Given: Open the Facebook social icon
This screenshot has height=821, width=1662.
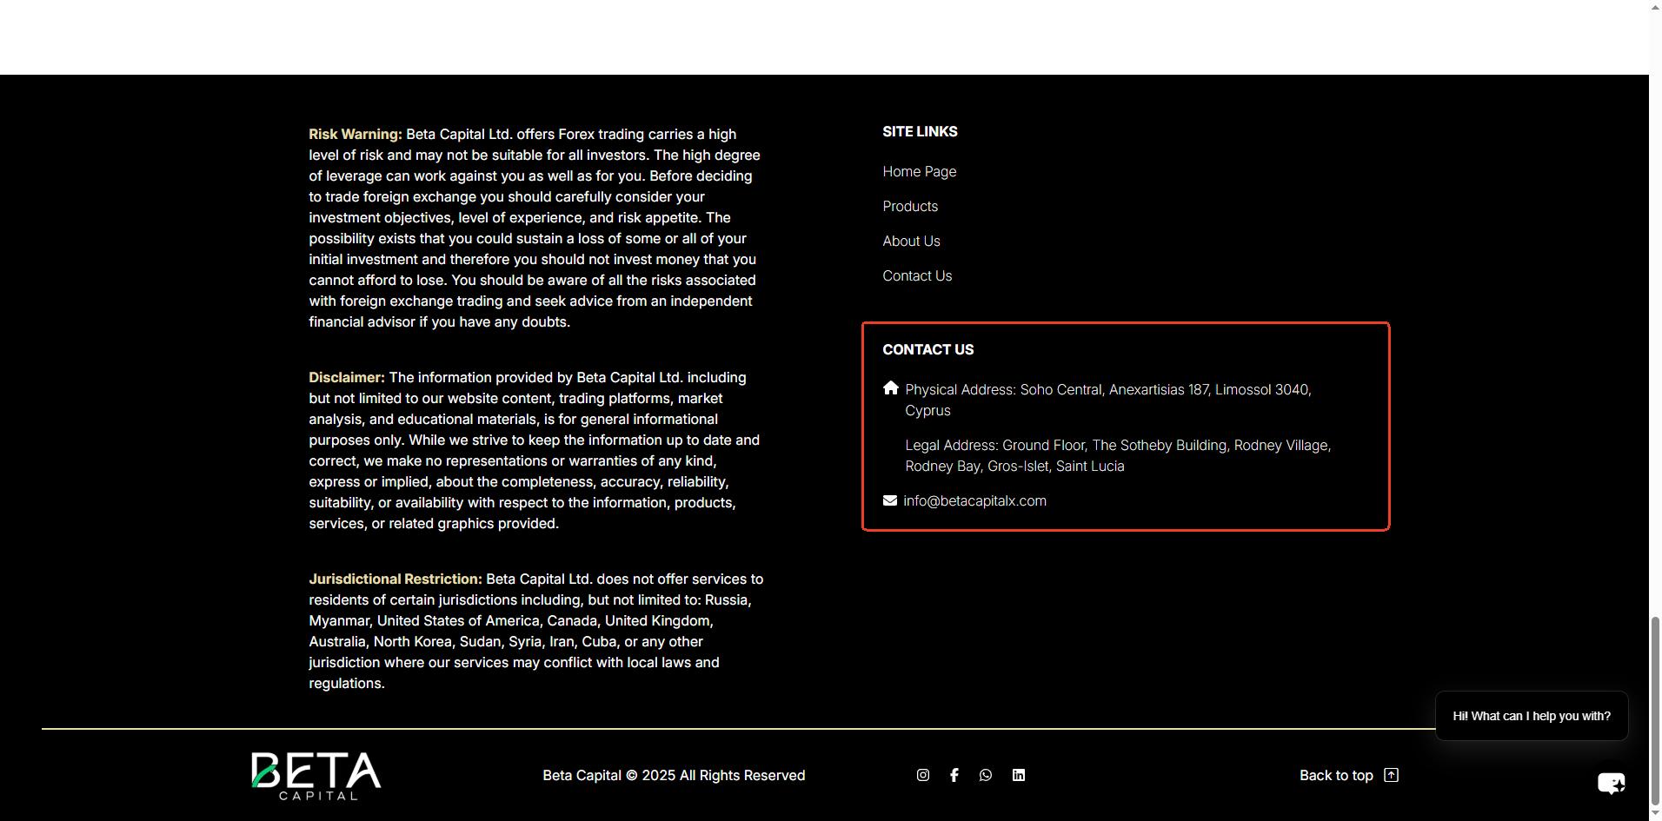Looking at the screenshot, I should [x=954, y=775].
